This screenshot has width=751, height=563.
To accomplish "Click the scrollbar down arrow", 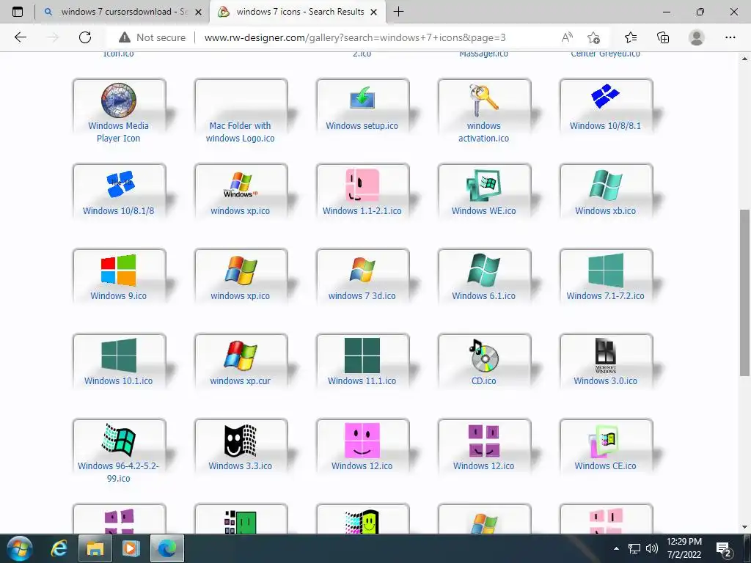I will 744,527.
